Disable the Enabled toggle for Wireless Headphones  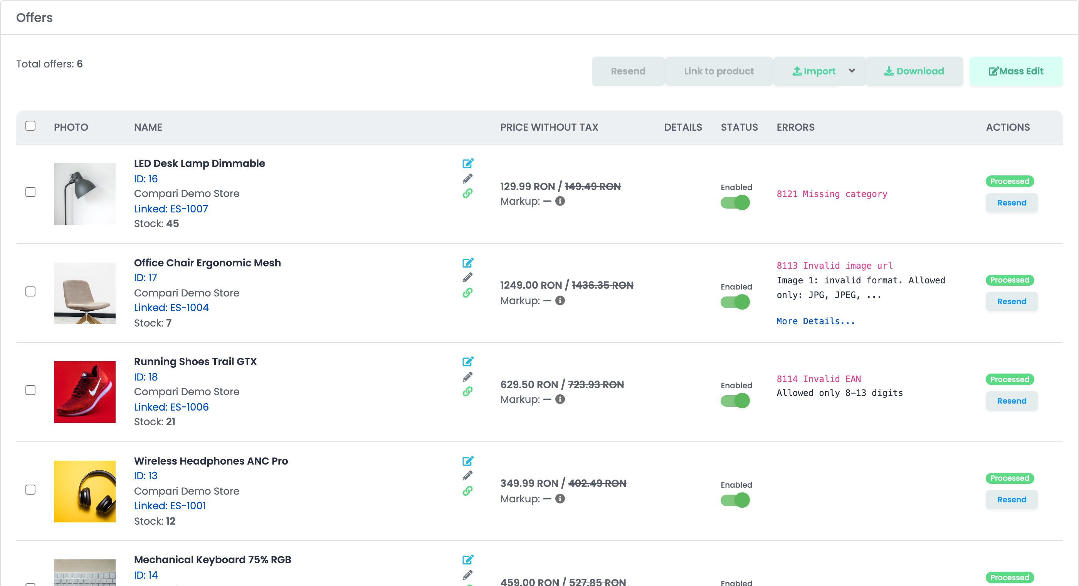pyautogui.click(x=735, y=500)
